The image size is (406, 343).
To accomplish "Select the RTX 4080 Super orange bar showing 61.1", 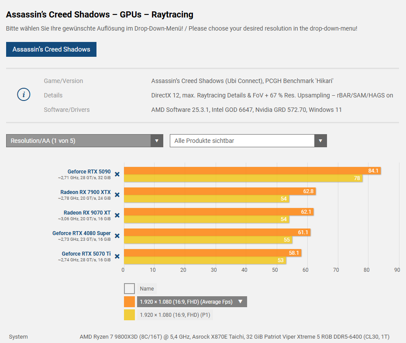I will click(217, 232).
